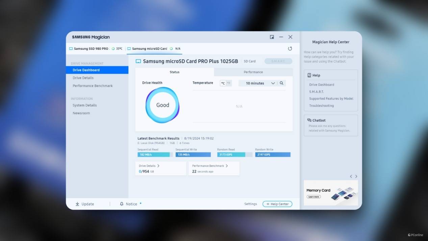Click the Notice bell icon
428x241 pixels.
(122, 204)
